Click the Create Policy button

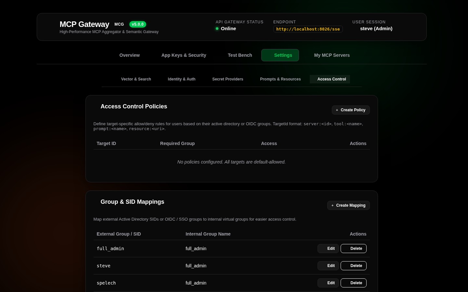[351, 110]
